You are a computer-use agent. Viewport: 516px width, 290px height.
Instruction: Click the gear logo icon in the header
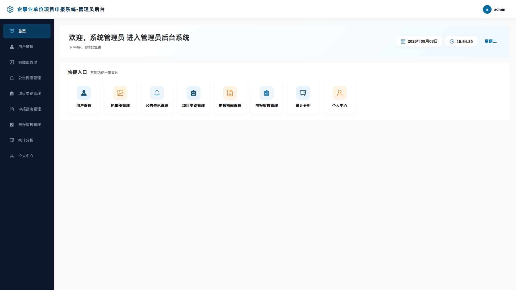click(10, 9)
